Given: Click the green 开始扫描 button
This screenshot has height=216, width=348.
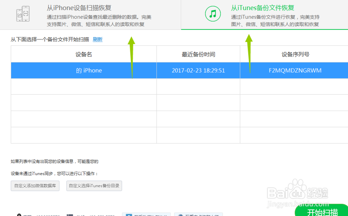Looking at the screenshot, I should [x=322, y=210].
